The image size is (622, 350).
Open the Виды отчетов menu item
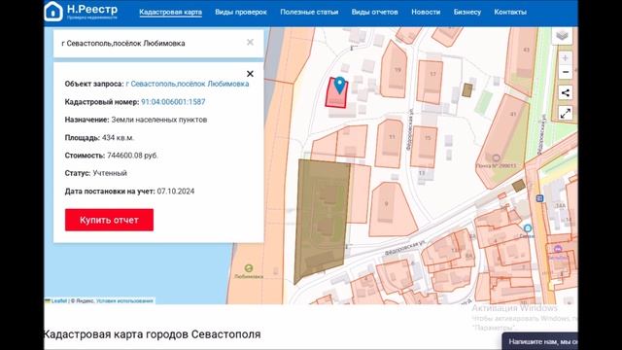374,12
